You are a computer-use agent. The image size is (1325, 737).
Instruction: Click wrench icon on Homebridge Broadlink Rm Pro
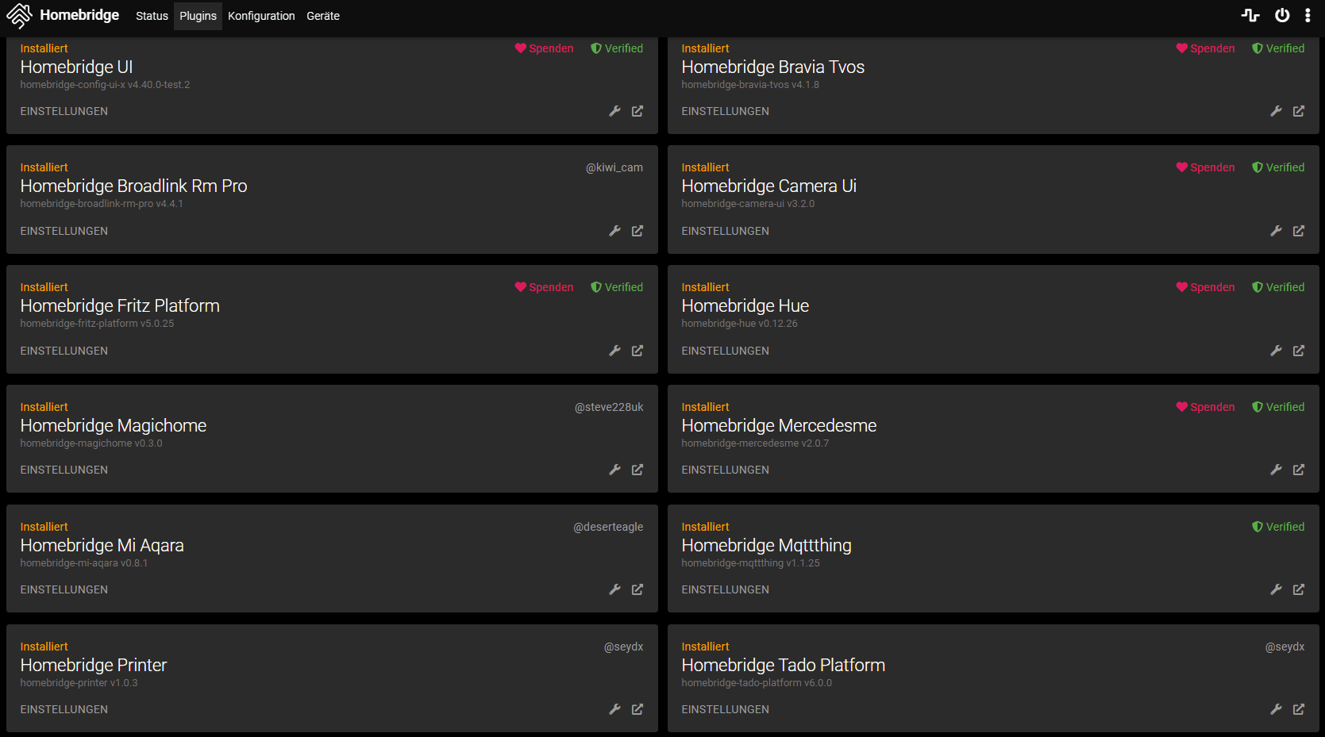(614, 231)
